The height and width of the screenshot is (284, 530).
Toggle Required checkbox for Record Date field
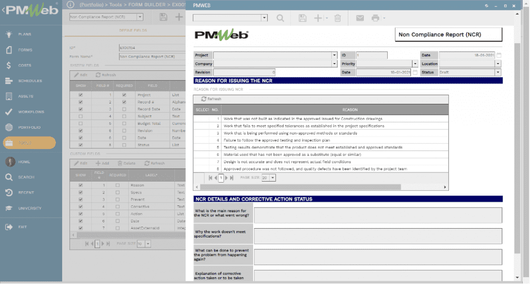(124, 109)
